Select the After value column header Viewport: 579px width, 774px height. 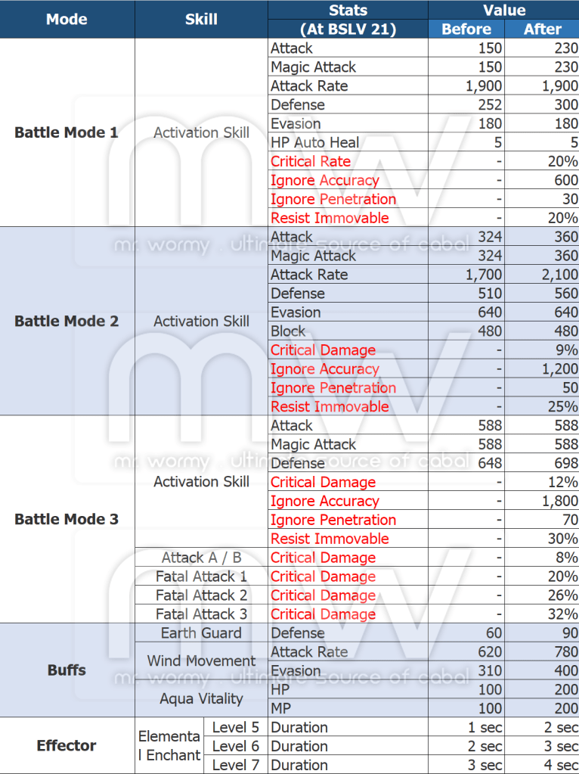[542, 30]
